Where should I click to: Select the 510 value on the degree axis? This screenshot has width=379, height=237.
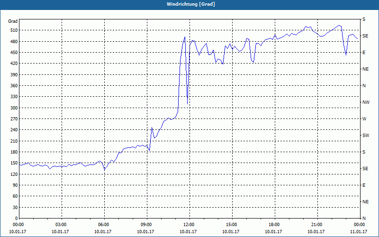tap(14, 30)
